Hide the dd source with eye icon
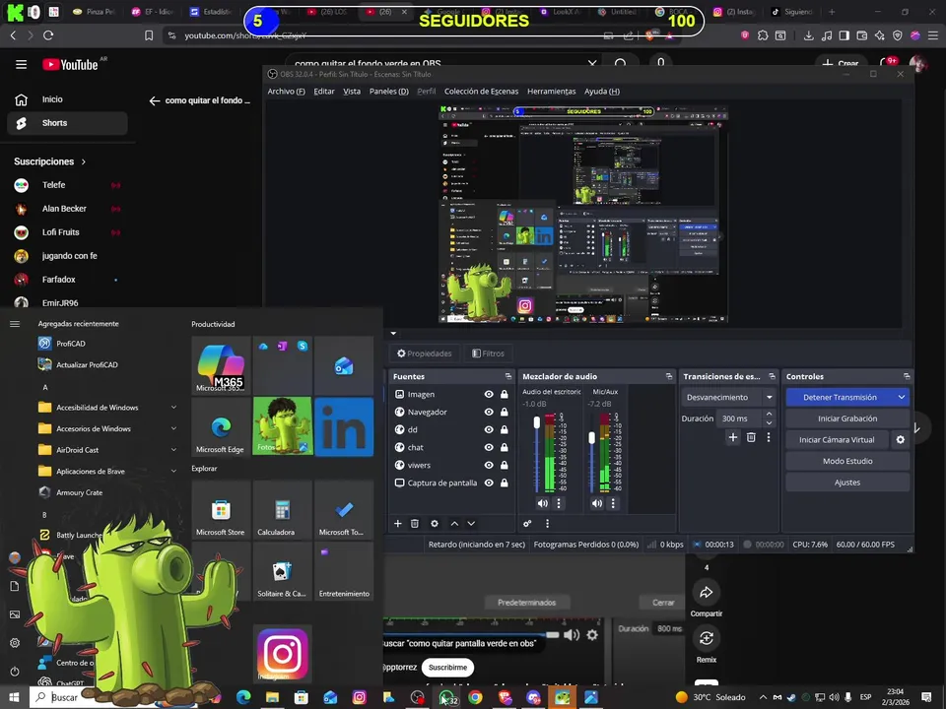Image resolution: width=946 pixels, height=709 pixels. pos(489,430)
